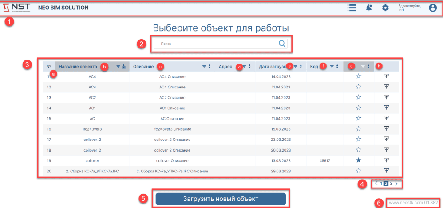Click Загрузить новый объект button
The image size is (443, 208).
point(221,199)
